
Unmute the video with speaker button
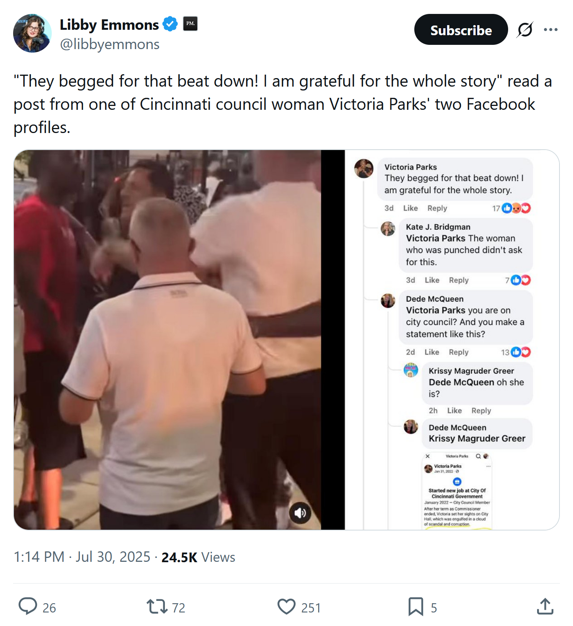[300, 513]
